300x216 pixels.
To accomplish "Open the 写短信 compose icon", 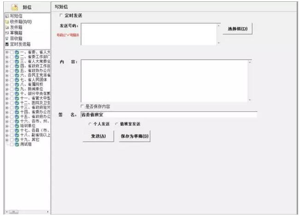I will coord(6,16).
